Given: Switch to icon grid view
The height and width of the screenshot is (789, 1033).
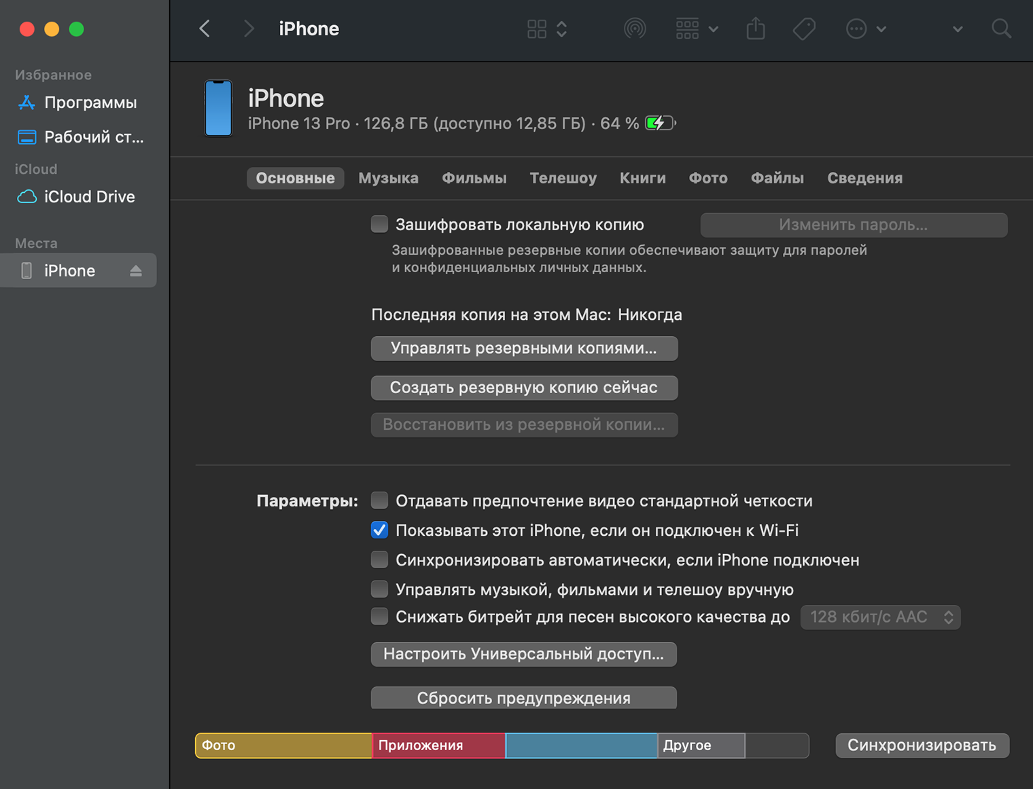Looking at the screenshot, I should point(537,29).
